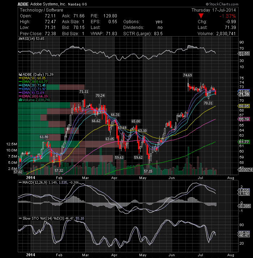This screenshot has width=253, height=258.
Task: Click the 1.535 MACD signal tag on right axis
Action: [244, 190]
